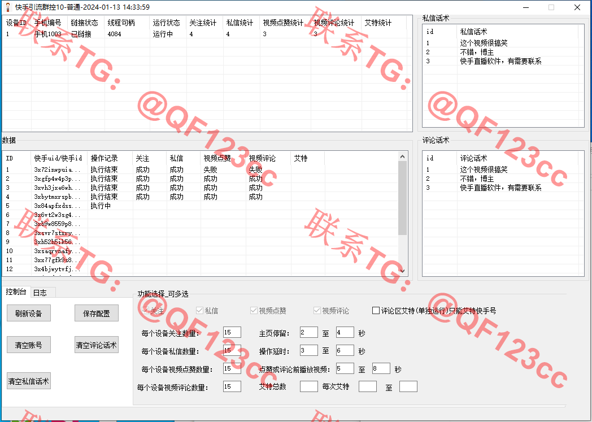The width and height of the screenshot is (592, 422).
Task: Click the app icon in the title bar
Action: (x=7, y=7)
